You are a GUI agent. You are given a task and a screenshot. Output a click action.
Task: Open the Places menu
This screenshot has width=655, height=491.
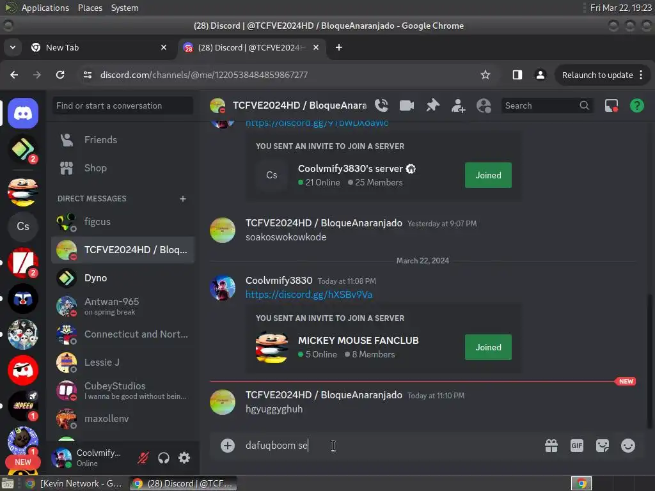pos(90,8)
